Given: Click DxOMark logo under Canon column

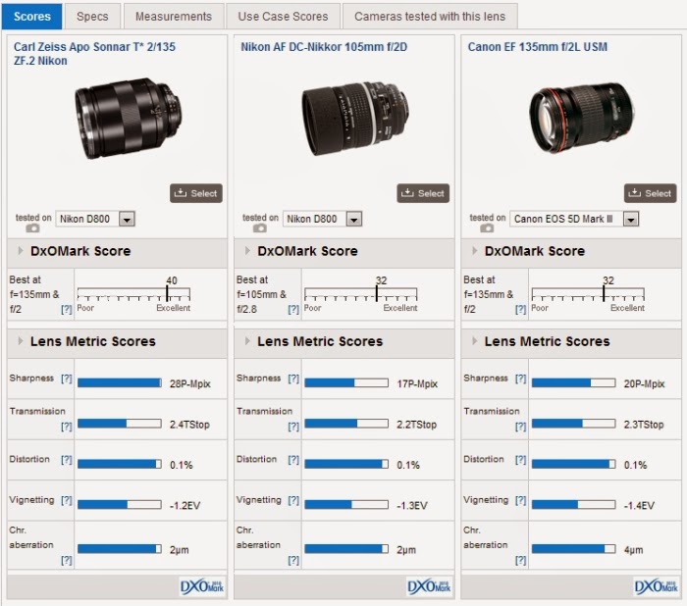Looking at the screenshot, I should (656, 586).
